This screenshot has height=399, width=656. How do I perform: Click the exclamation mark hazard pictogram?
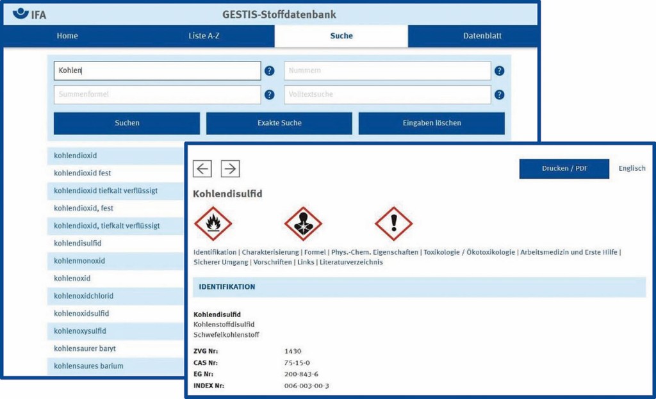(393, 224)
